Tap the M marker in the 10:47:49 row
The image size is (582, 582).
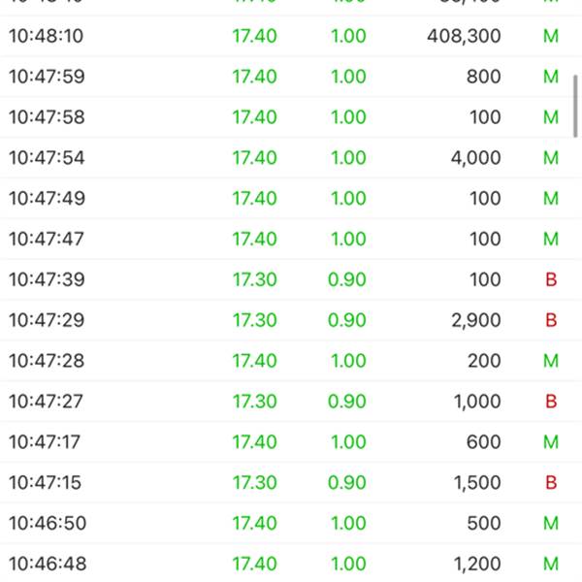pyautogui.click(x=551, y=199)
